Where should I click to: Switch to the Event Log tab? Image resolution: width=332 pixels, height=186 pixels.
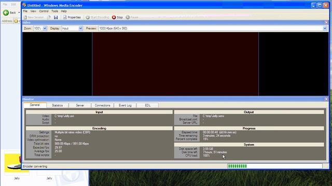coord(125,105)
